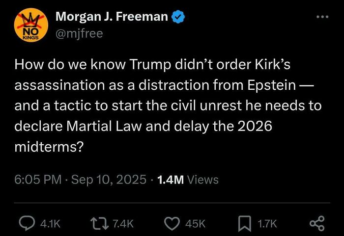The height and width of the screenshot is (236, 344).
Task: Click the blue verified checkmark badge
Action: [x=178, y=17]
